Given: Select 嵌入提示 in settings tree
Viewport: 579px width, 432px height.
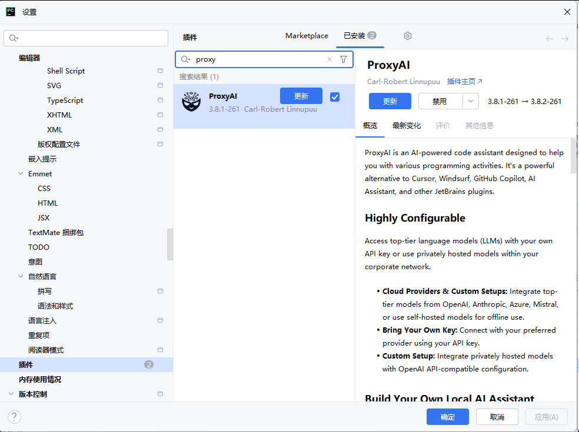Looking at the screenshot, I should click(x=42, y=159).
